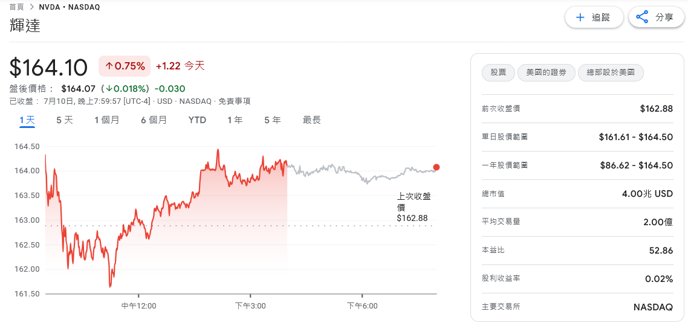Click the 股票 category chip
Image resolution: width=688 pixels, height=323 pixels.
pos(498,73)
